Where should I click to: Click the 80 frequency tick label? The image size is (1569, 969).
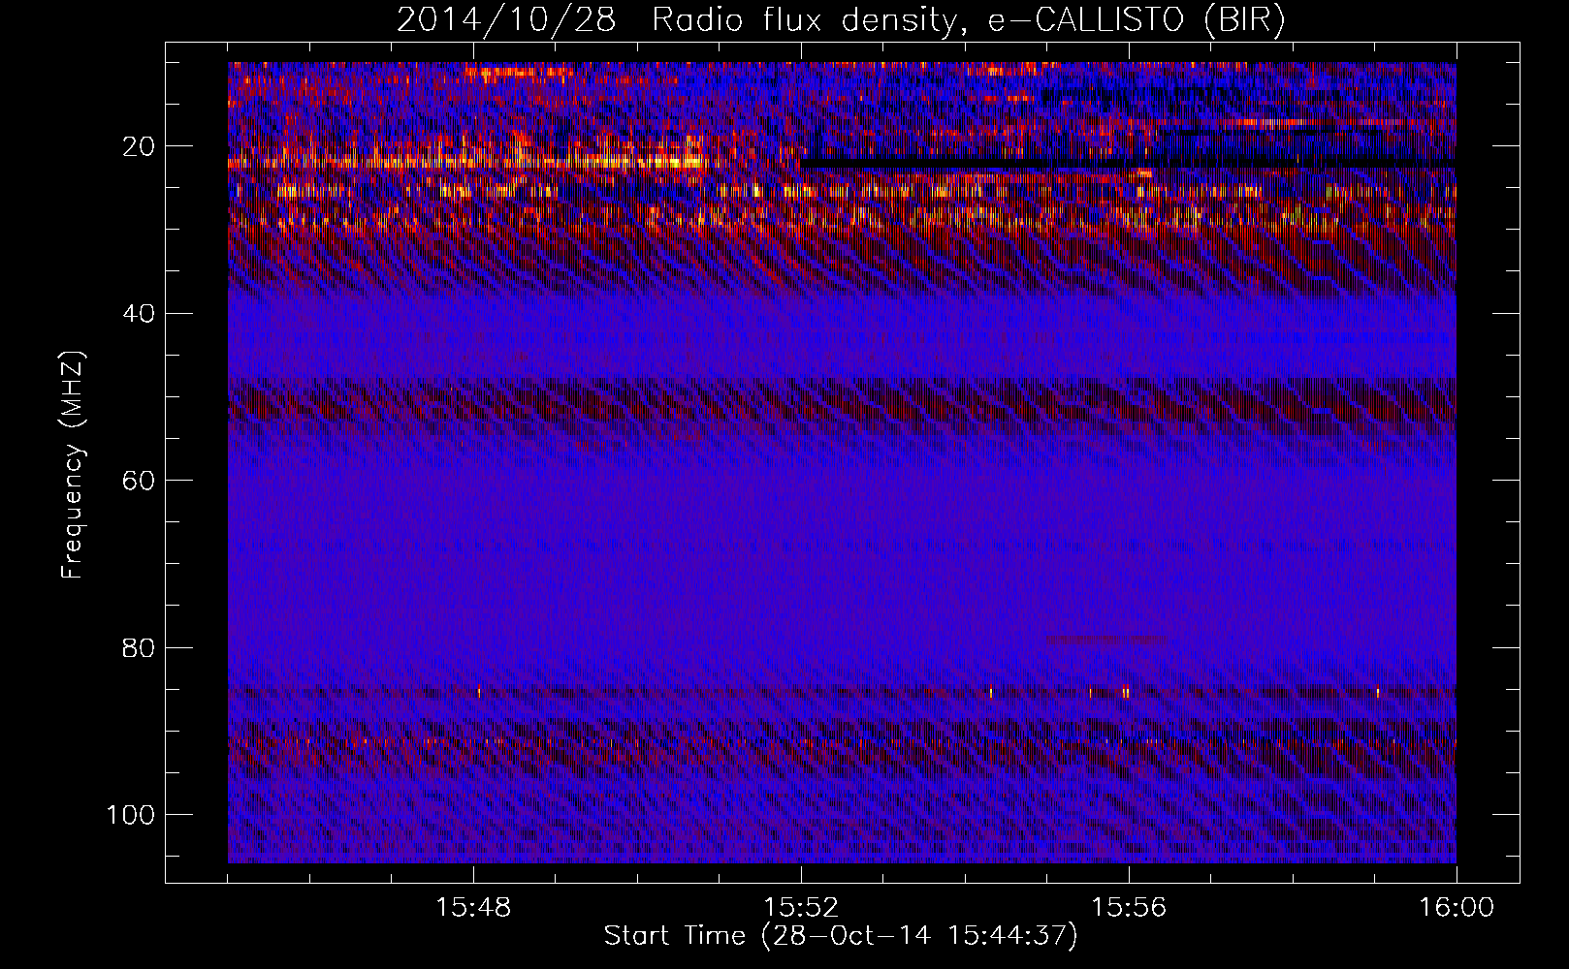[x=140, y=647]
